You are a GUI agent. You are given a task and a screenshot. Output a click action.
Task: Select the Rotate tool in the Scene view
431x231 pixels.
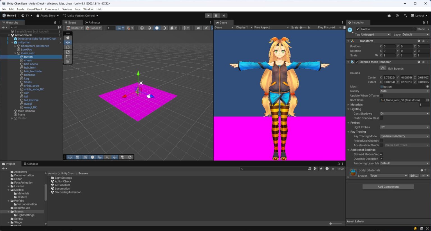[68, 47]
